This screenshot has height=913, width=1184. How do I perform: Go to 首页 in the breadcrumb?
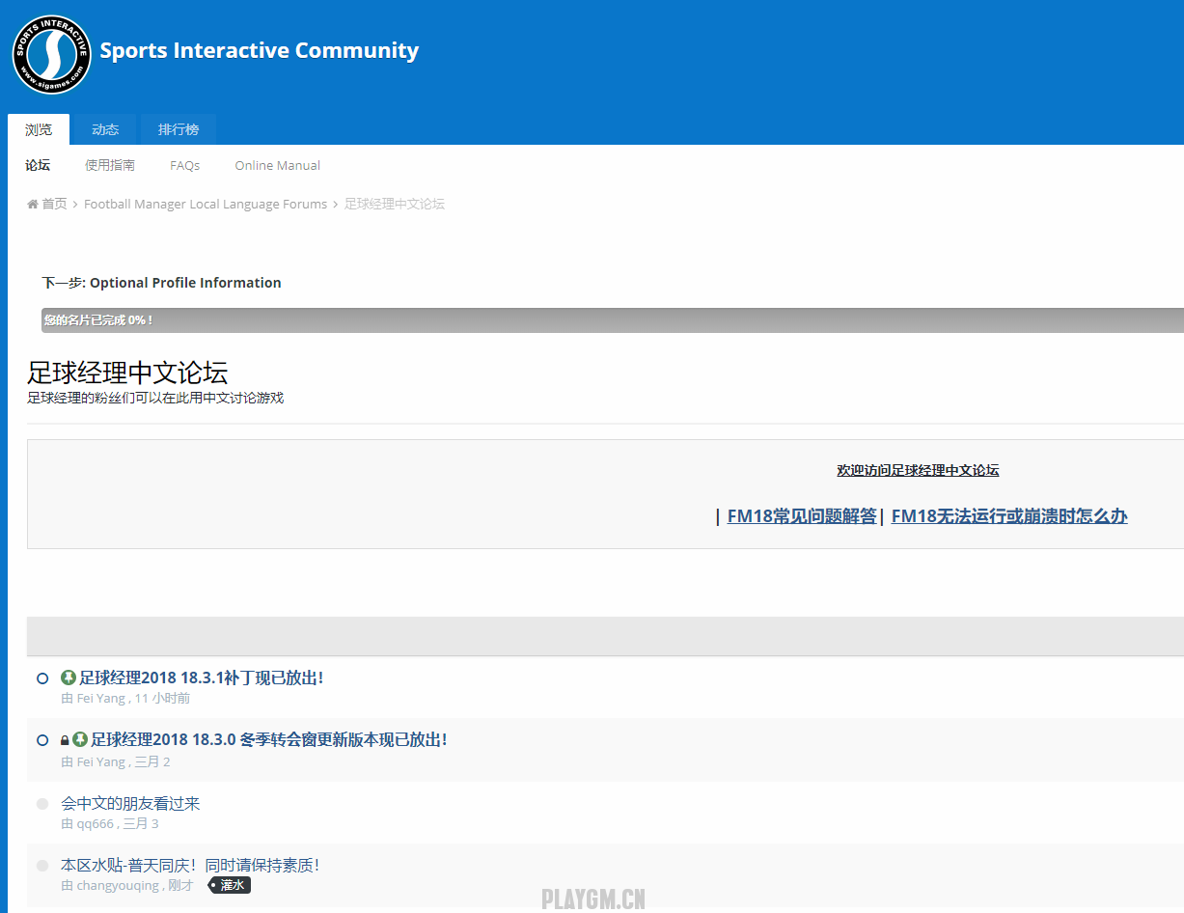(x=54, y=204)
